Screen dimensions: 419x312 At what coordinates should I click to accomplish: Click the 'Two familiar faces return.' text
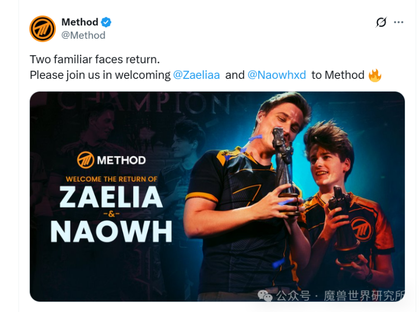coord(95,59)
